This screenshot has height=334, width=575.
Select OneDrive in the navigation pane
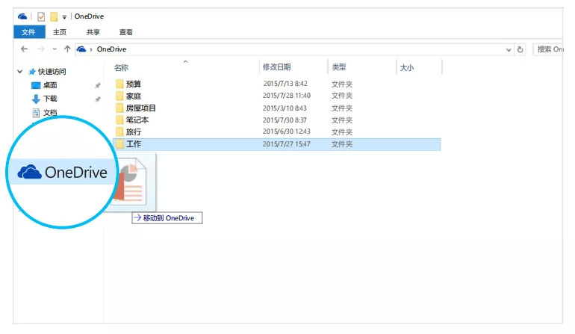[x=62, y=172]
